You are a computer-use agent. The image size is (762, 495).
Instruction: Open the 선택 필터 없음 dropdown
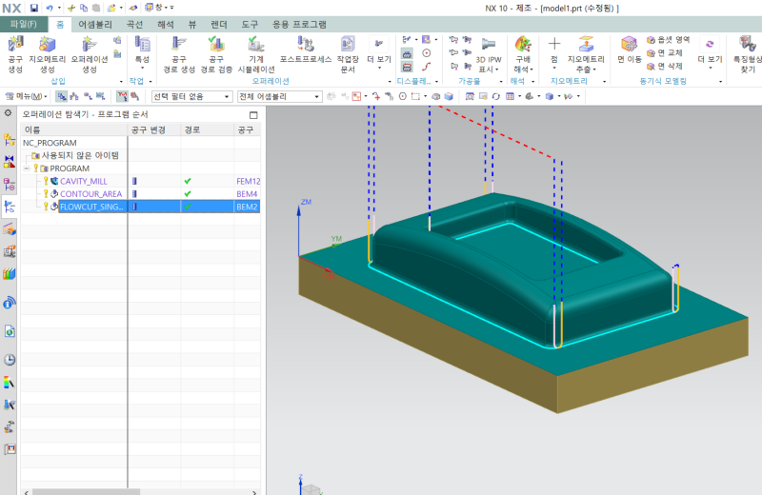coord(191,96)
